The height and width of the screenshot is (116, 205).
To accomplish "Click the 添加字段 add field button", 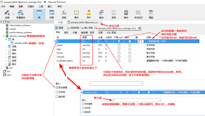I will pos(73,28).
